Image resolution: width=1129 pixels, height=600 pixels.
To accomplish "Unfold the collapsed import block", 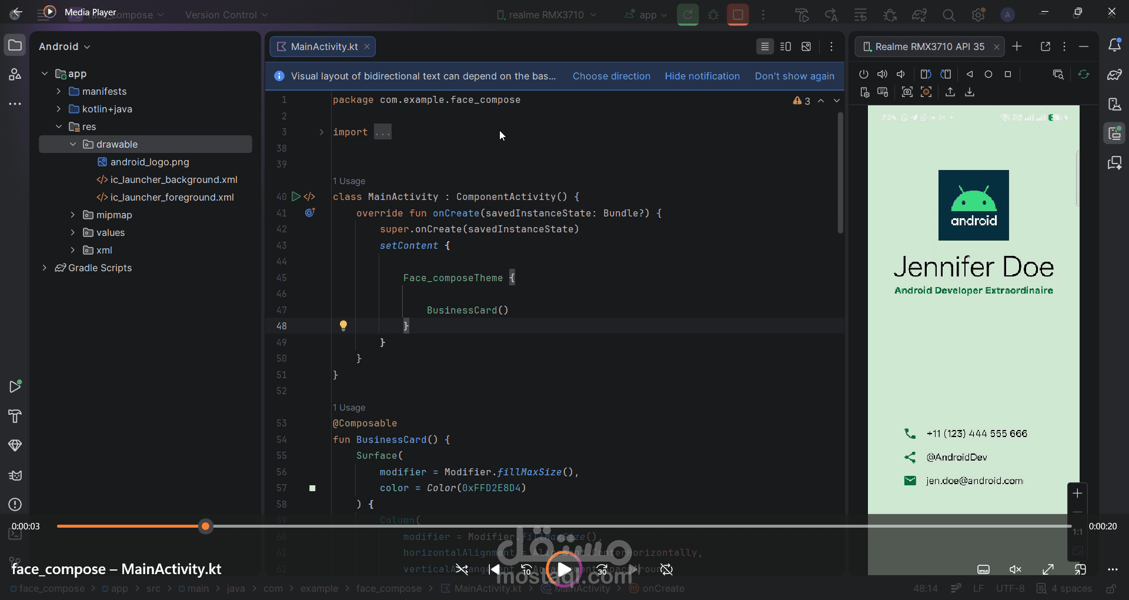I will [x=321, y=132].
